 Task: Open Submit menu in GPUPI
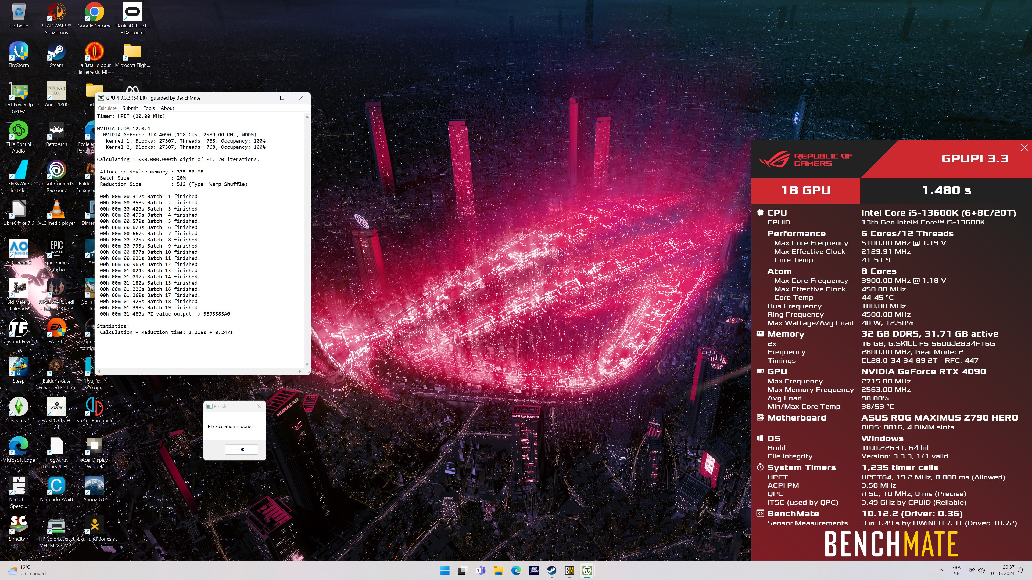(130, 108)
